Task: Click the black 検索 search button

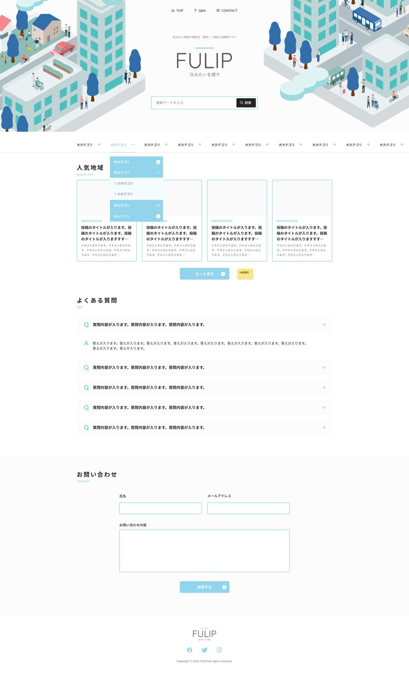Action: point(246,103)
